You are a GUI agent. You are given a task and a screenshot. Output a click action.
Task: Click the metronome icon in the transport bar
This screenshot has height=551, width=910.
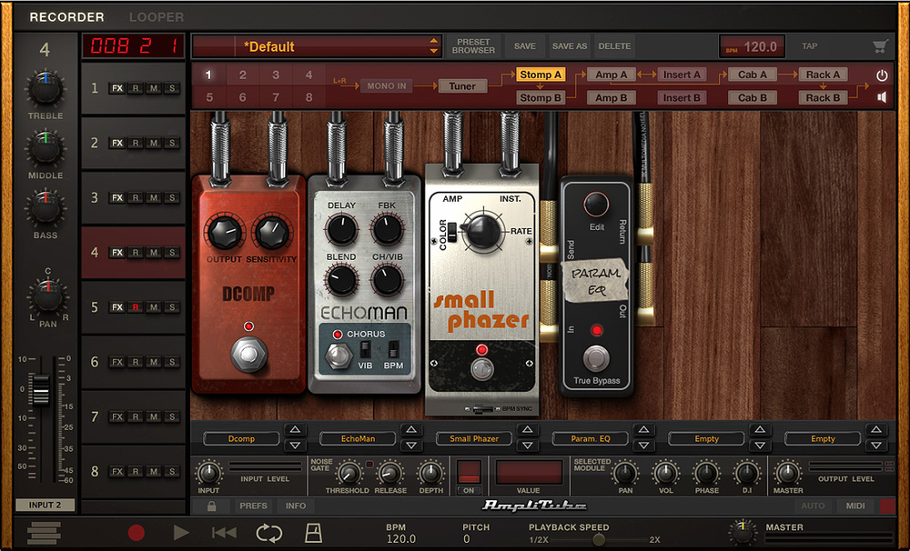pyautogui.click(x=314, y=534)
